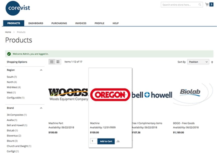Open the Oregon product image
Image resolution: width=217 pixels, height=153 pixels.
(x=110, y=94)
